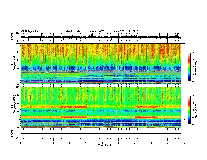Viewport: 207px width, 160px height.
Task: Click the ch.1 colorbar log(PSD) unit label
Action: pos(196,68)
